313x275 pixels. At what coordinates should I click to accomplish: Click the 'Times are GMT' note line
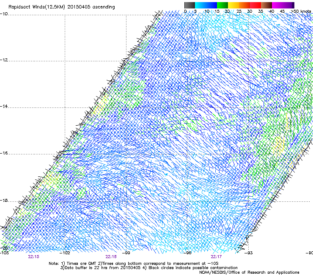[134, 264]
